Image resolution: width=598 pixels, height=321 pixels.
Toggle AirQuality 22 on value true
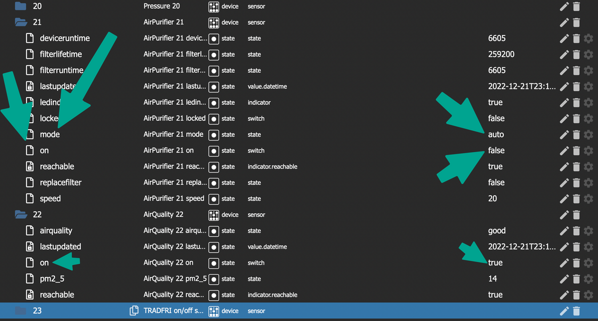(495, 263)
